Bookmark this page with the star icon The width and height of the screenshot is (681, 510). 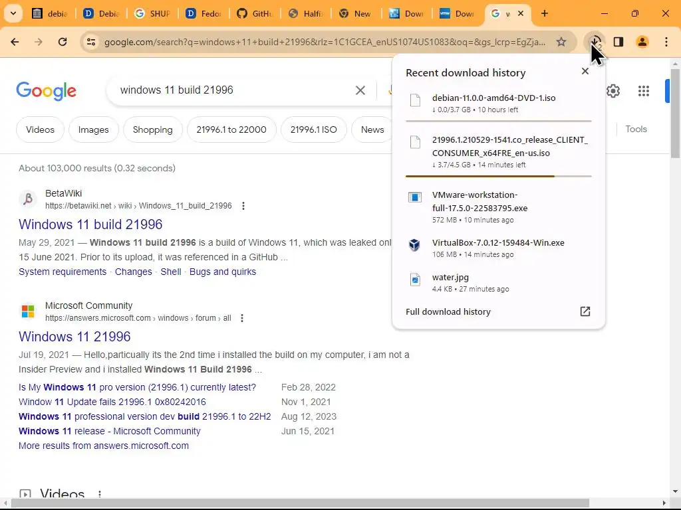point(561,42)
